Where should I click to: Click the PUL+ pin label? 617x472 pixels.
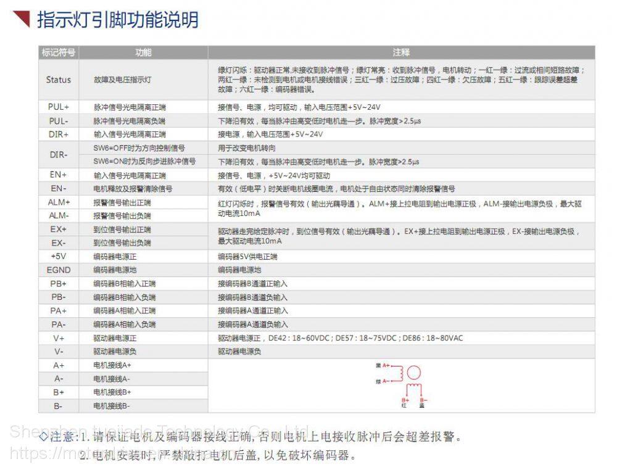[x=59, y=107]
